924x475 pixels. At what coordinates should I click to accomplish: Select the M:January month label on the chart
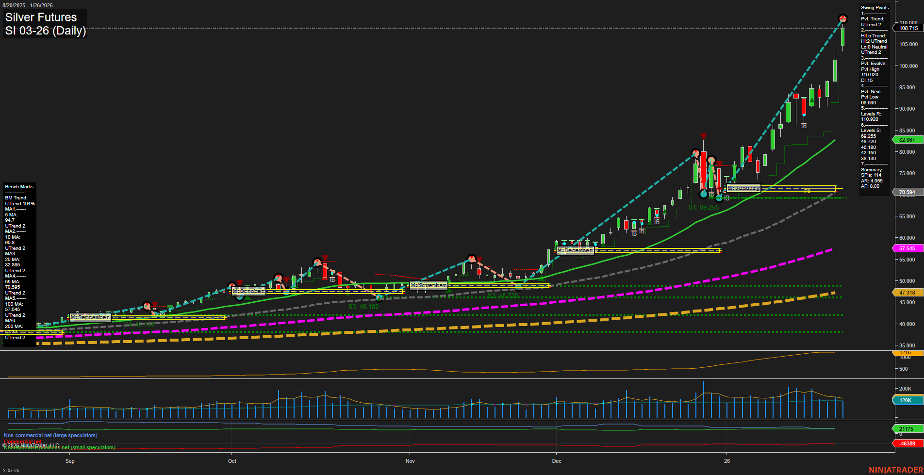743,187
